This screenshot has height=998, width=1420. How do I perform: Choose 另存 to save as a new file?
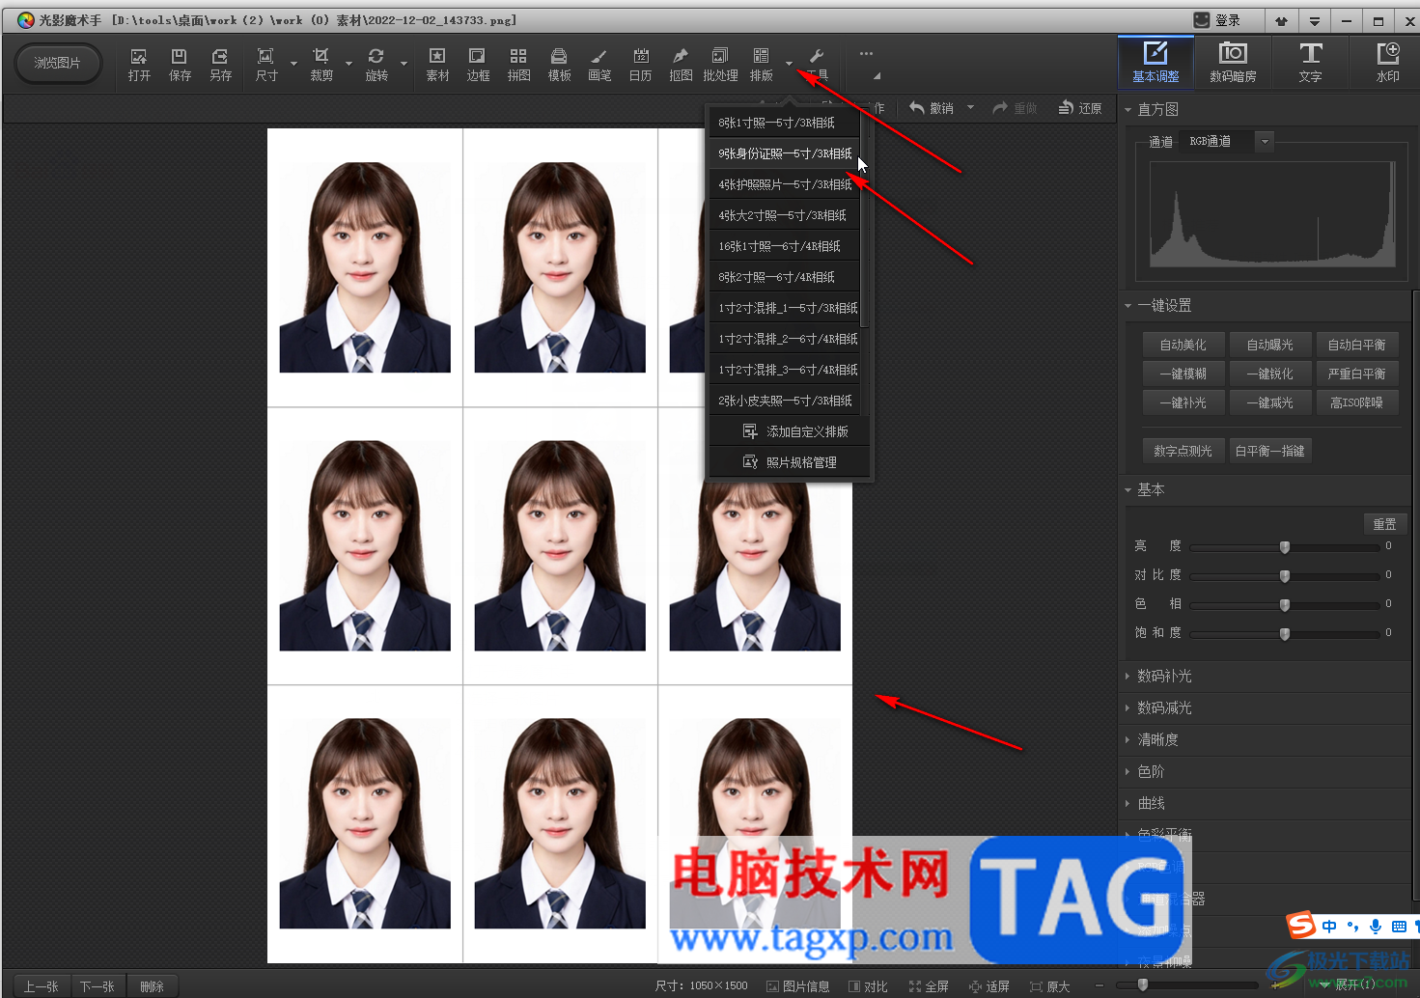220,64
